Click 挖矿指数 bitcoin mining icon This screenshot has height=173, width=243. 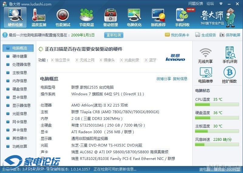pos(229,75)
